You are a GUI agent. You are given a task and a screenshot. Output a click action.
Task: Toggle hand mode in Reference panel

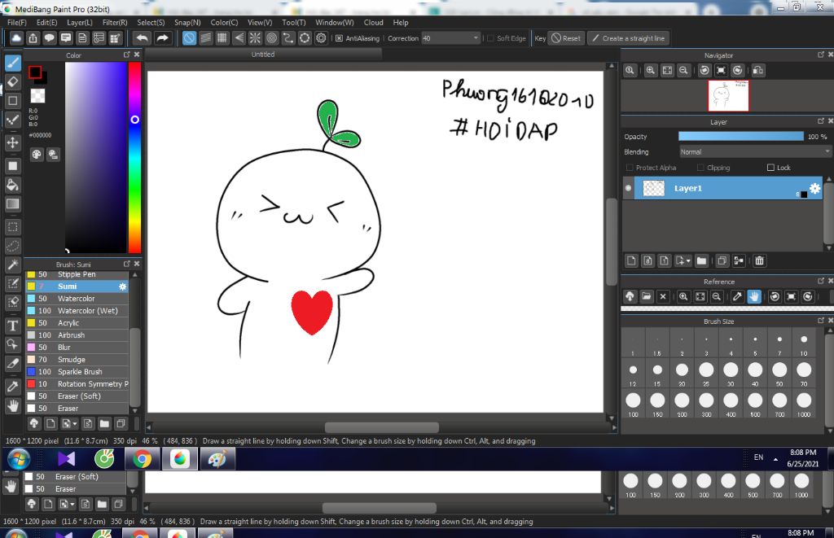[x=754, y=296]
